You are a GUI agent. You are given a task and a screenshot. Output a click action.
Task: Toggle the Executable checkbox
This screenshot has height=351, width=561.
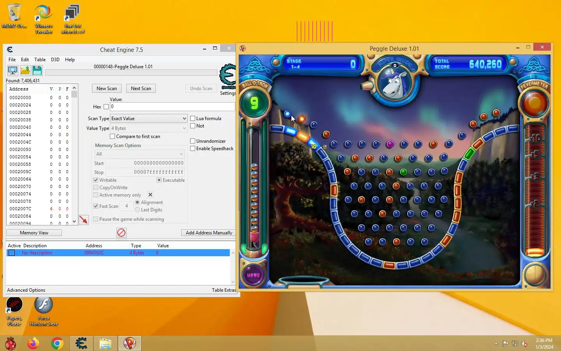(159, 180)
